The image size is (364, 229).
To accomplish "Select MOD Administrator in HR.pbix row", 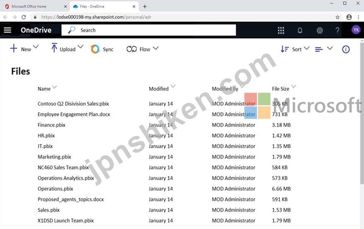I will [x=234, y=136].
